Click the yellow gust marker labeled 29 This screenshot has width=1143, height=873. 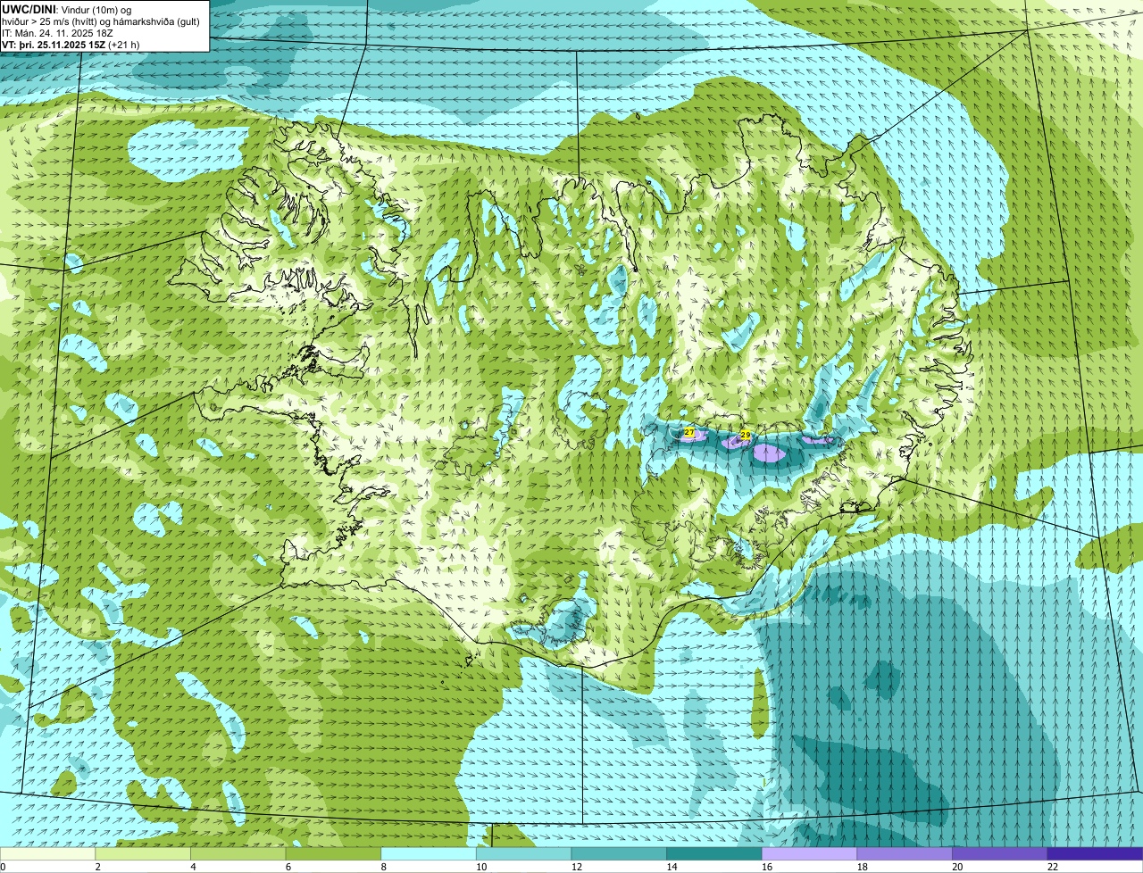point(746,435)
